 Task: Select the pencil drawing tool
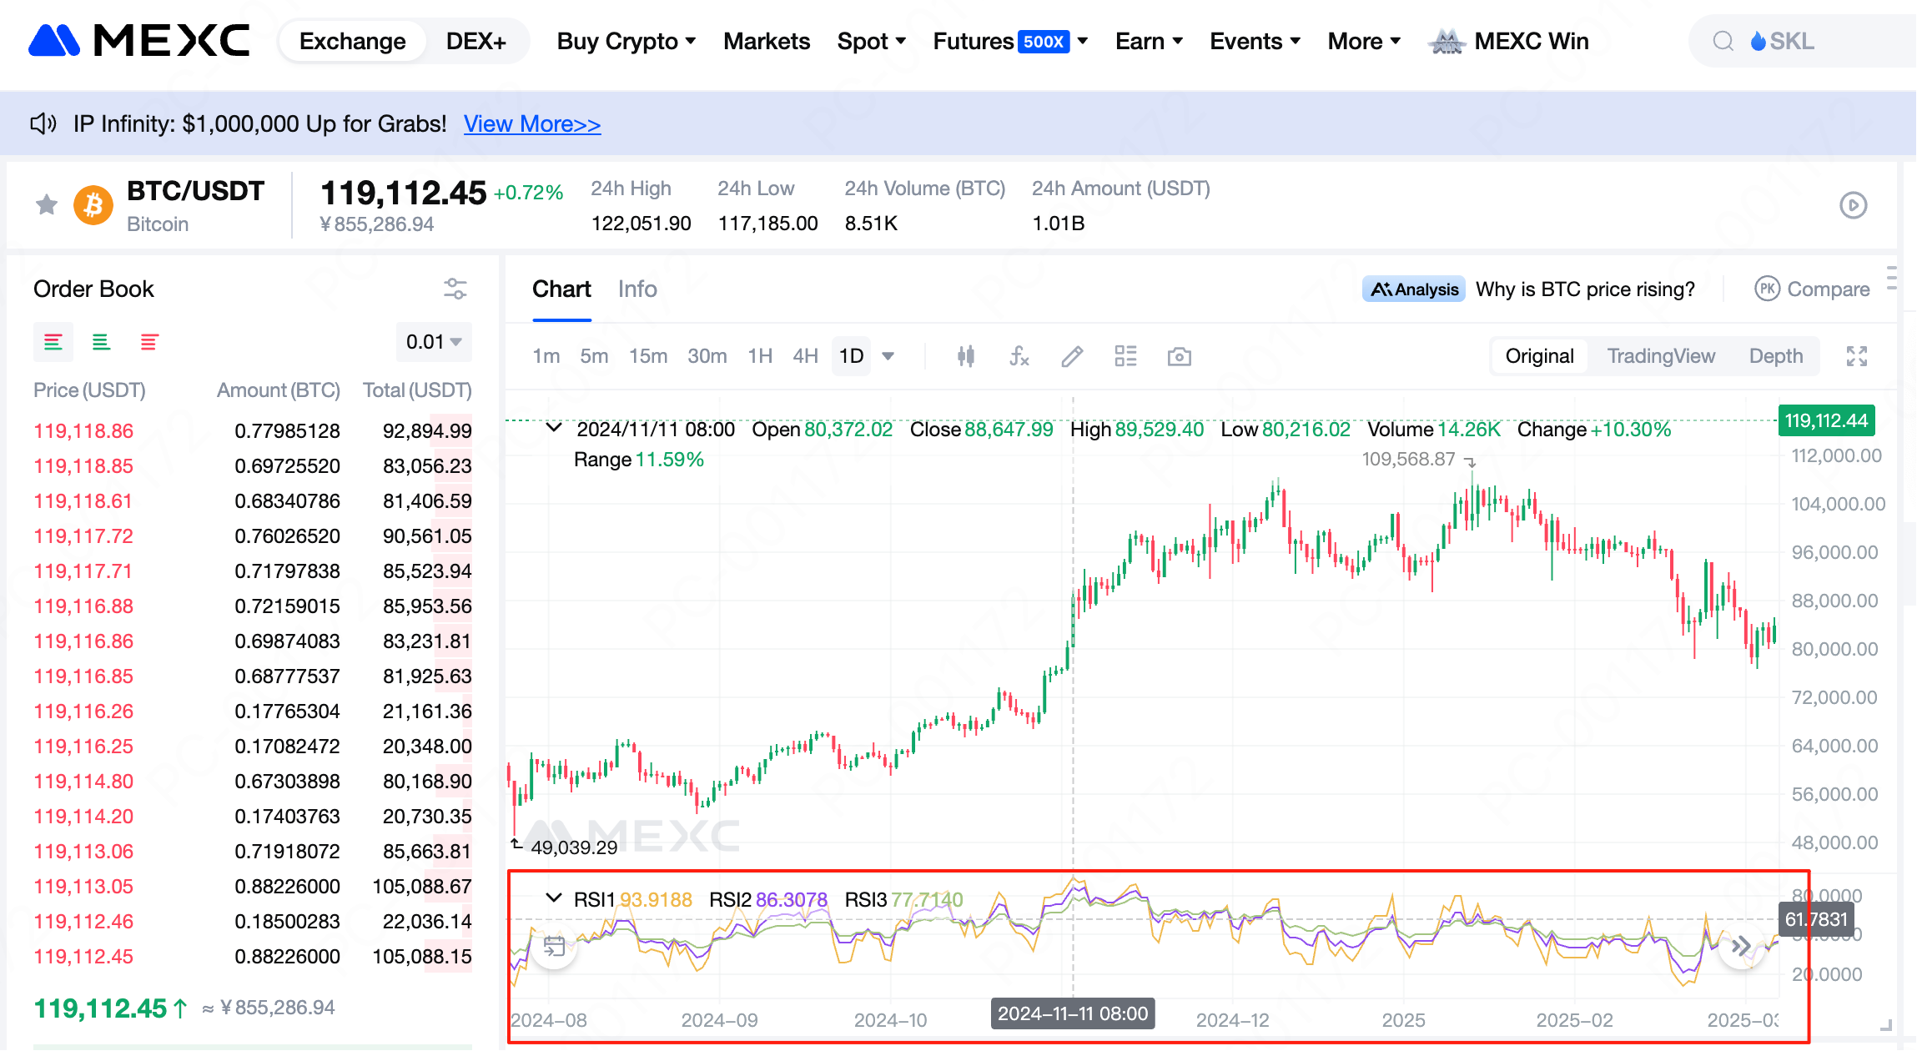1072,357
